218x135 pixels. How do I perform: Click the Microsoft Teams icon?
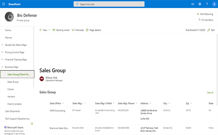tap(6, 127)
